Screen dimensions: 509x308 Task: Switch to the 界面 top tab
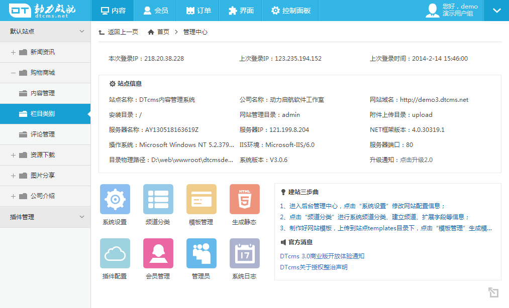point(241,11)
